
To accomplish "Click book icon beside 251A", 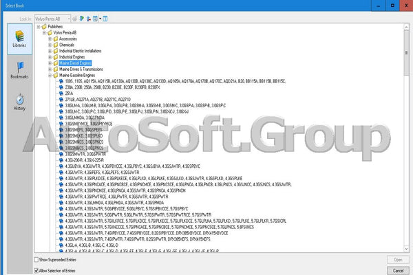I will coord(61,93).
